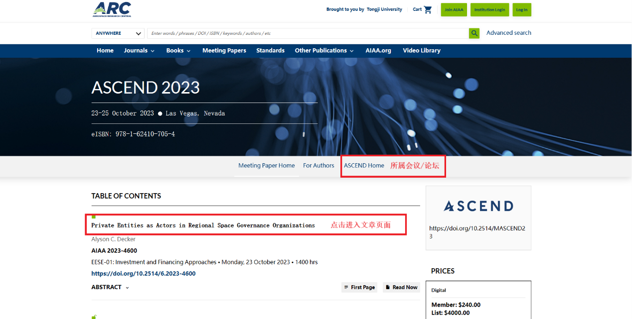
Task: Click the Join AIAA button
Action: pos(454,10)
